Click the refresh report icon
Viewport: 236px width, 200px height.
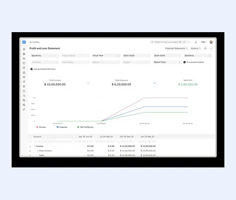point(205,48)
